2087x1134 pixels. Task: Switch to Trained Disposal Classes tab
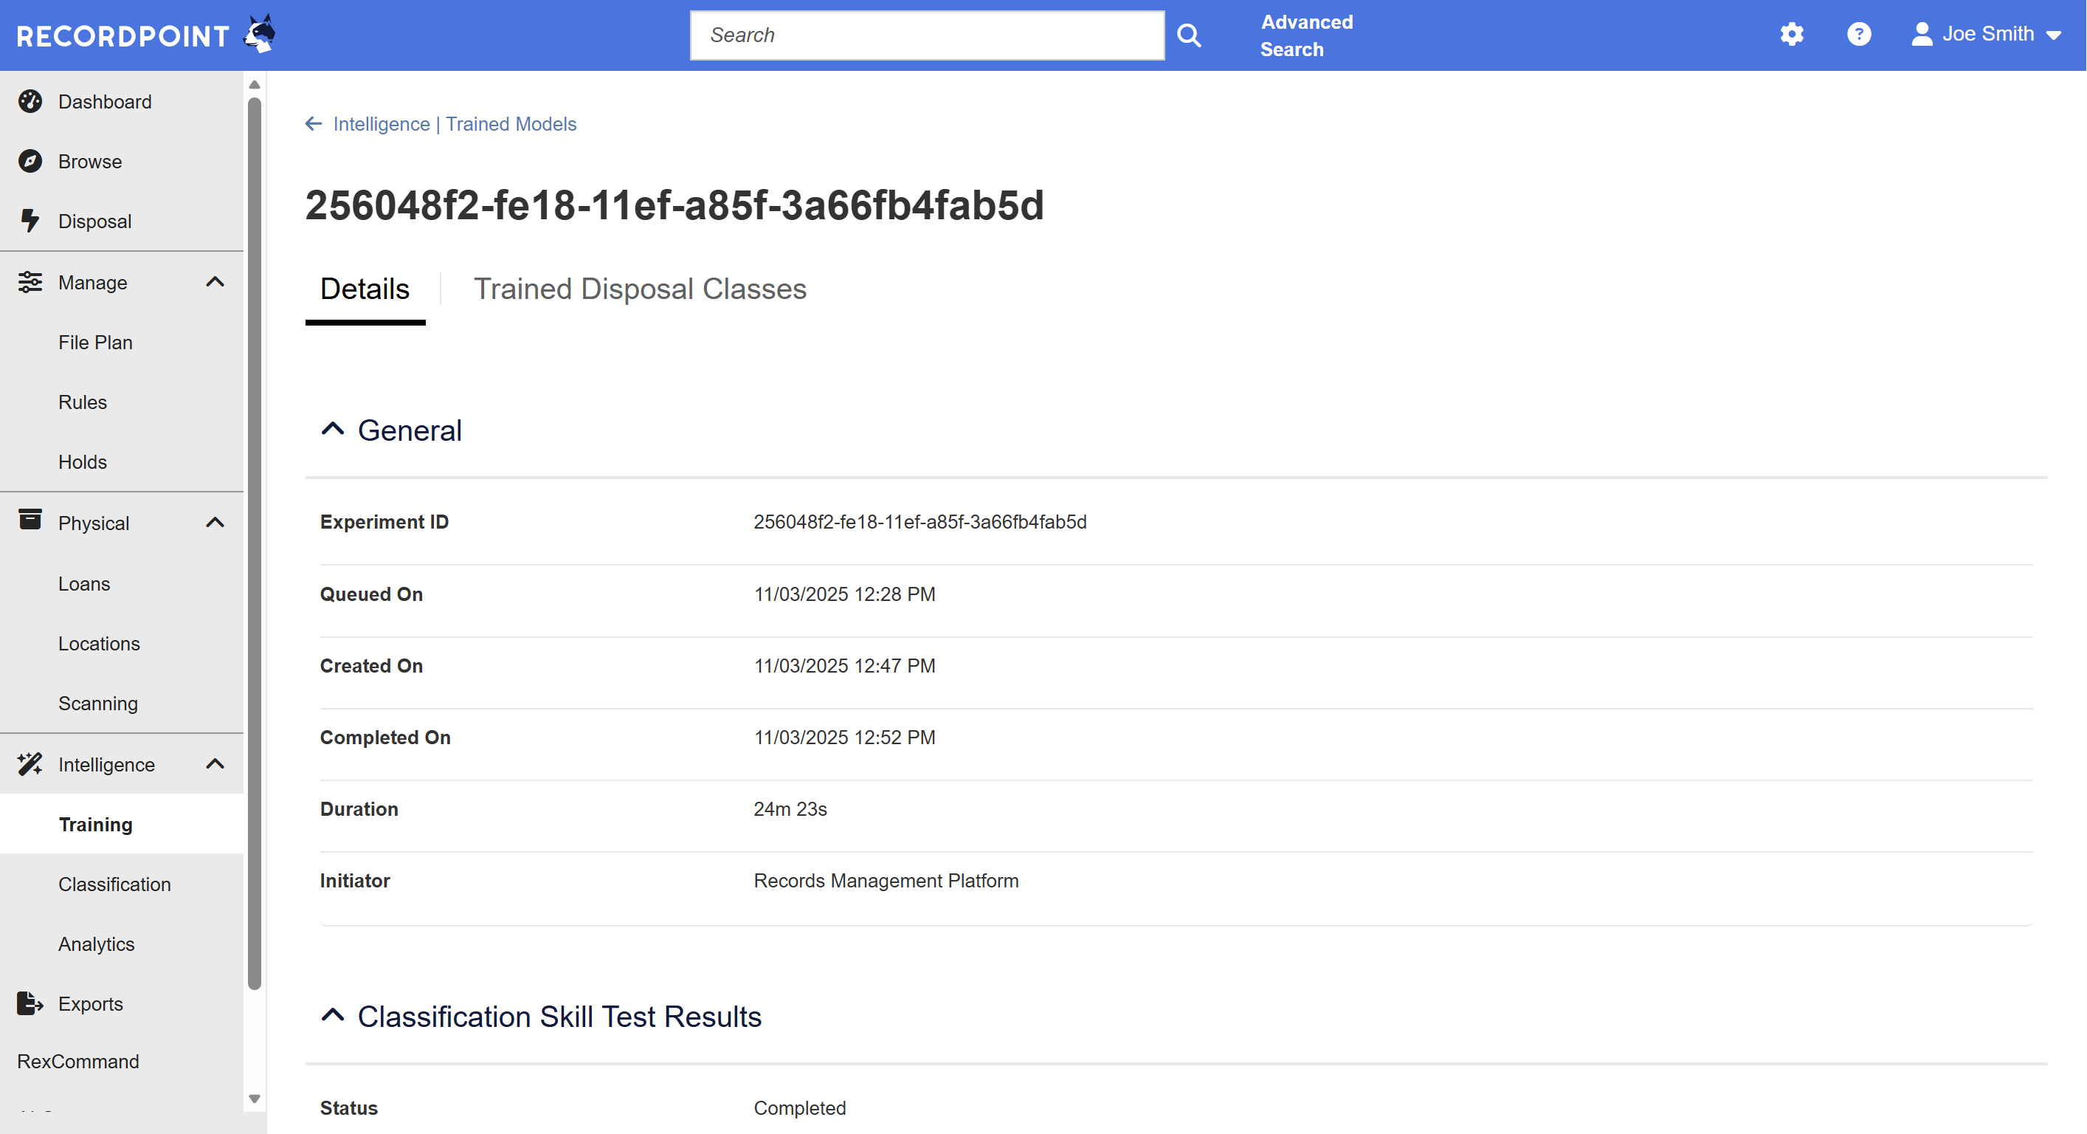639,289
